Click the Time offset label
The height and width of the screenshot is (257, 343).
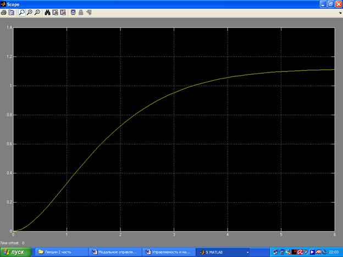pyautogui.click(x=9, y=243)
